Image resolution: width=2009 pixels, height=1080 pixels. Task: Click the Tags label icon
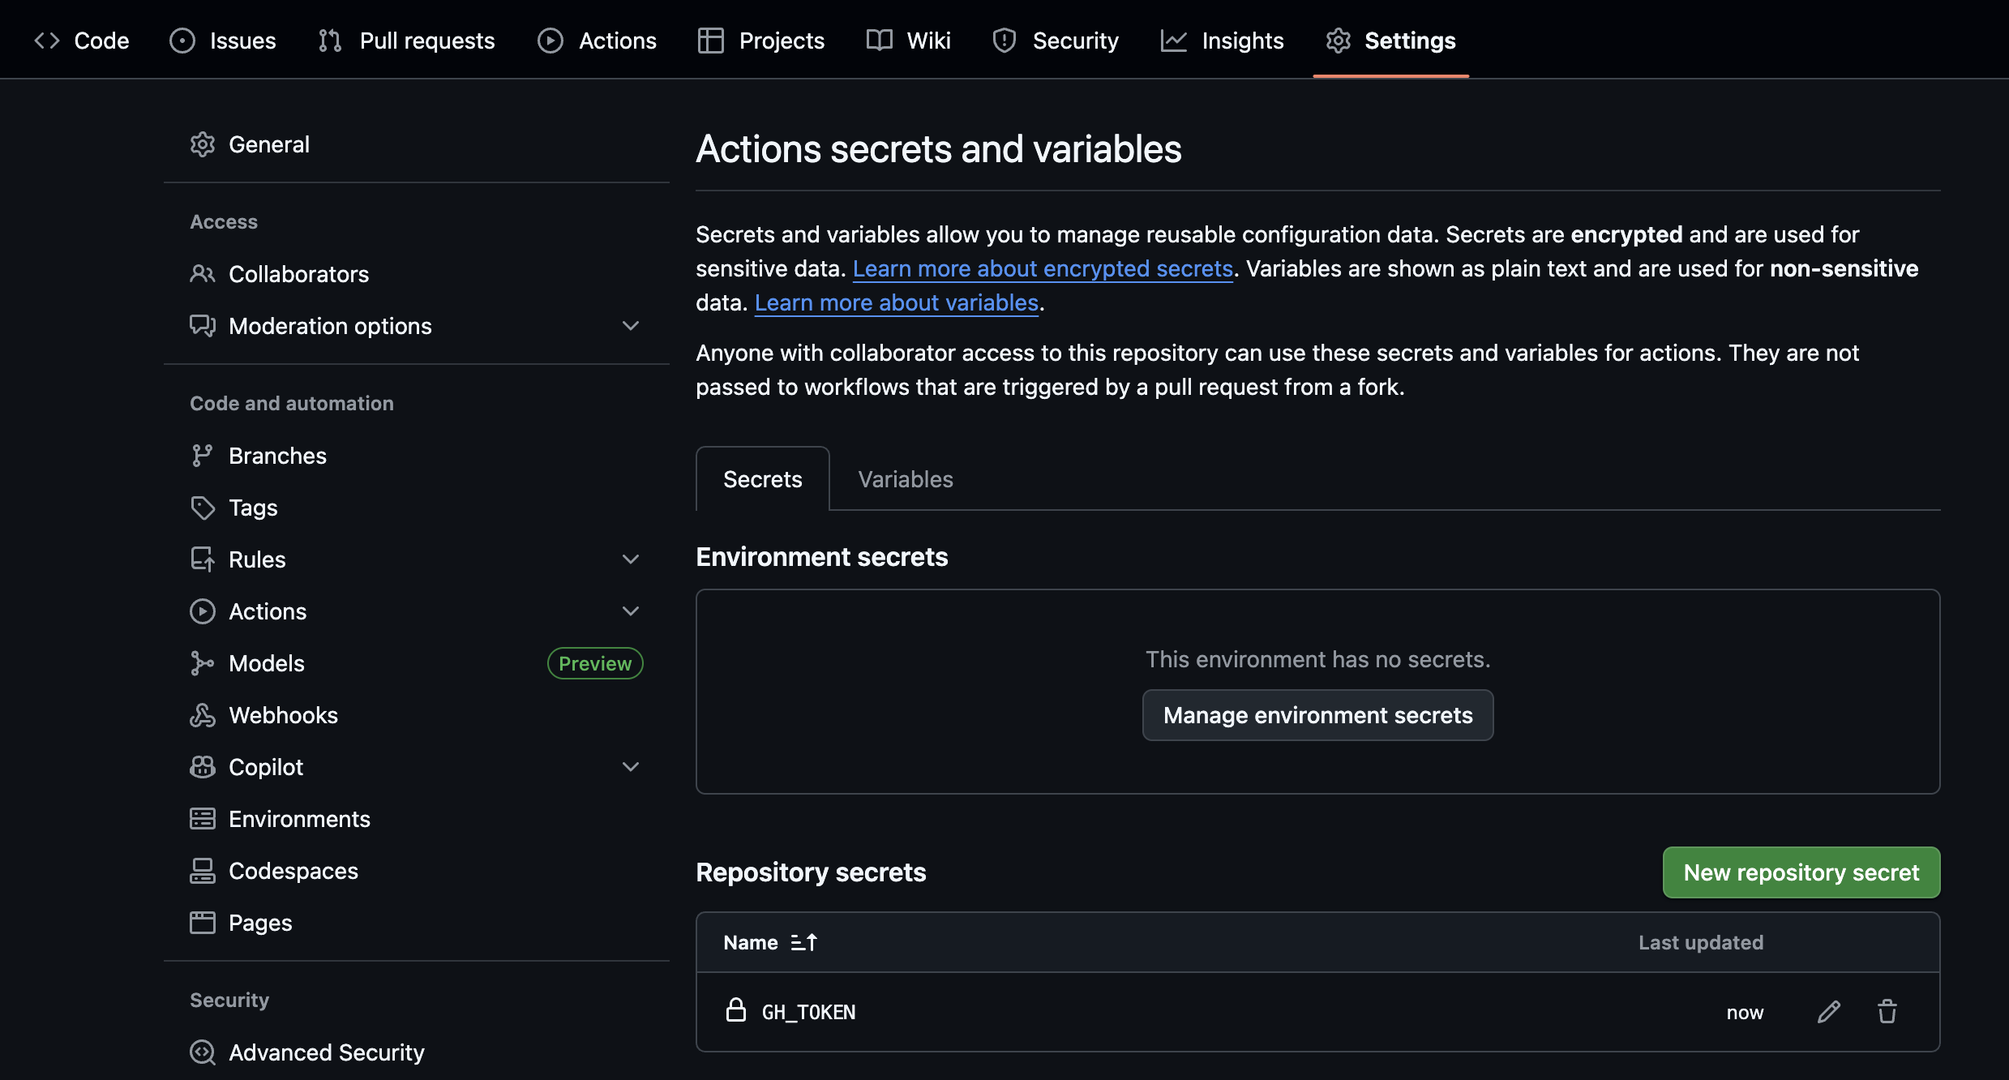point(203,508)
